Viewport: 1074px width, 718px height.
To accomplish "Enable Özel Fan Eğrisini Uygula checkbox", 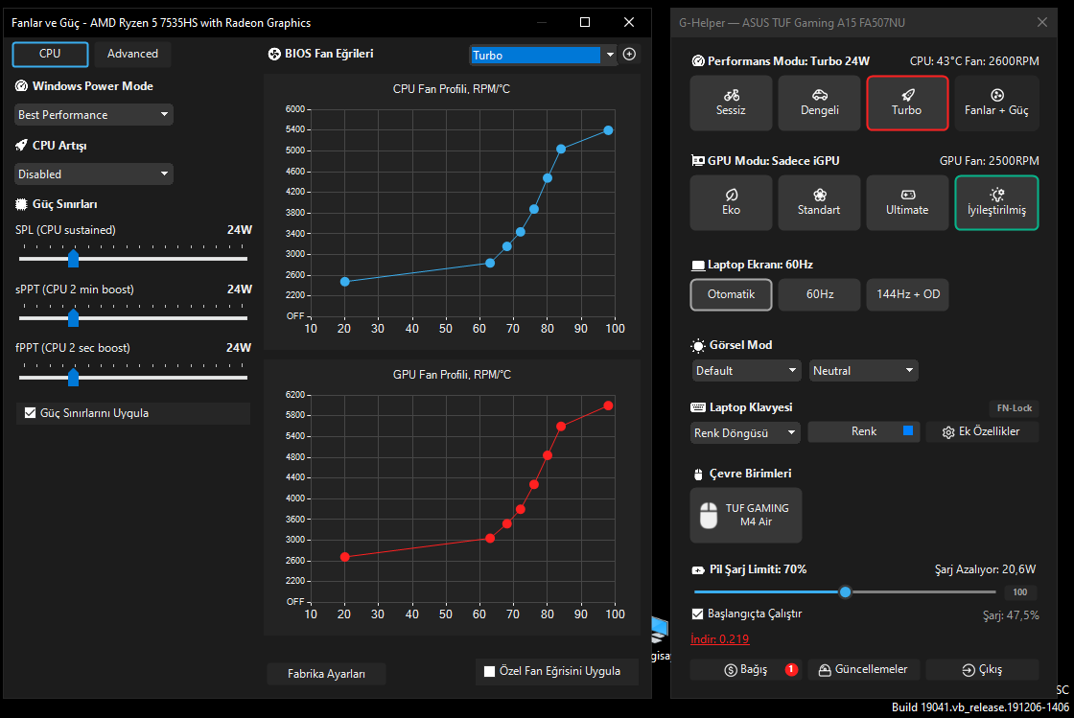I will [489, 671].
